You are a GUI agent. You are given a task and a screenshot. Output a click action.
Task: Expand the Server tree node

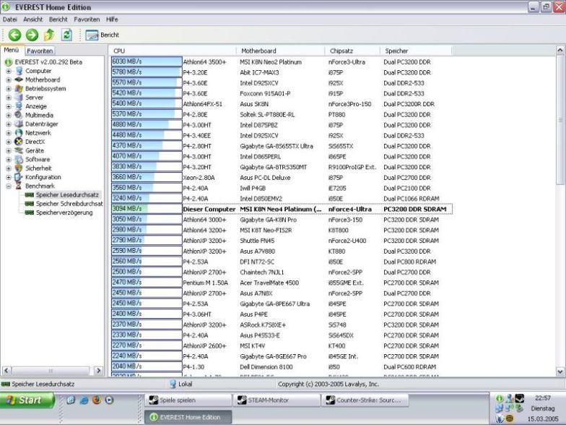[9, 98]
